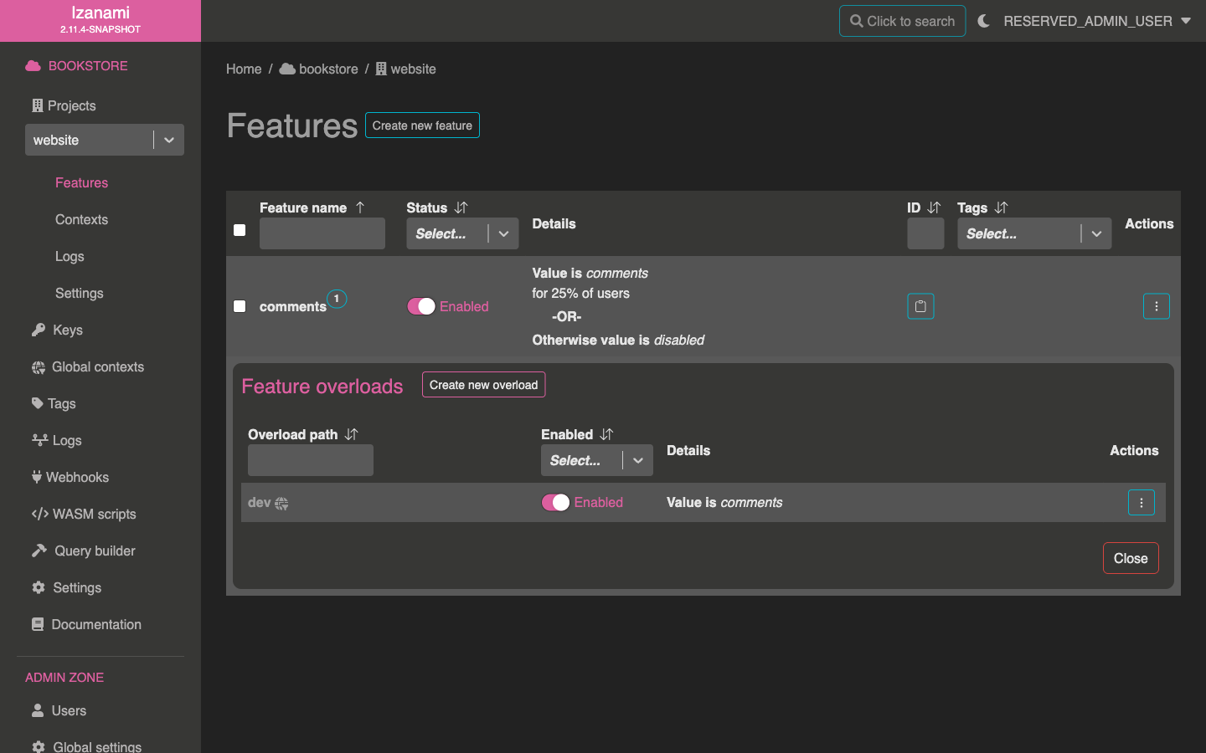Sort features by Status column arrows
Screen dimensions: 1206x753
tap(461, 207)
